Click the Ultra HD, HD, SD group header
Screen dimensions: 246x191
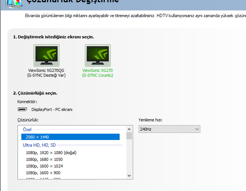(39, 145)
